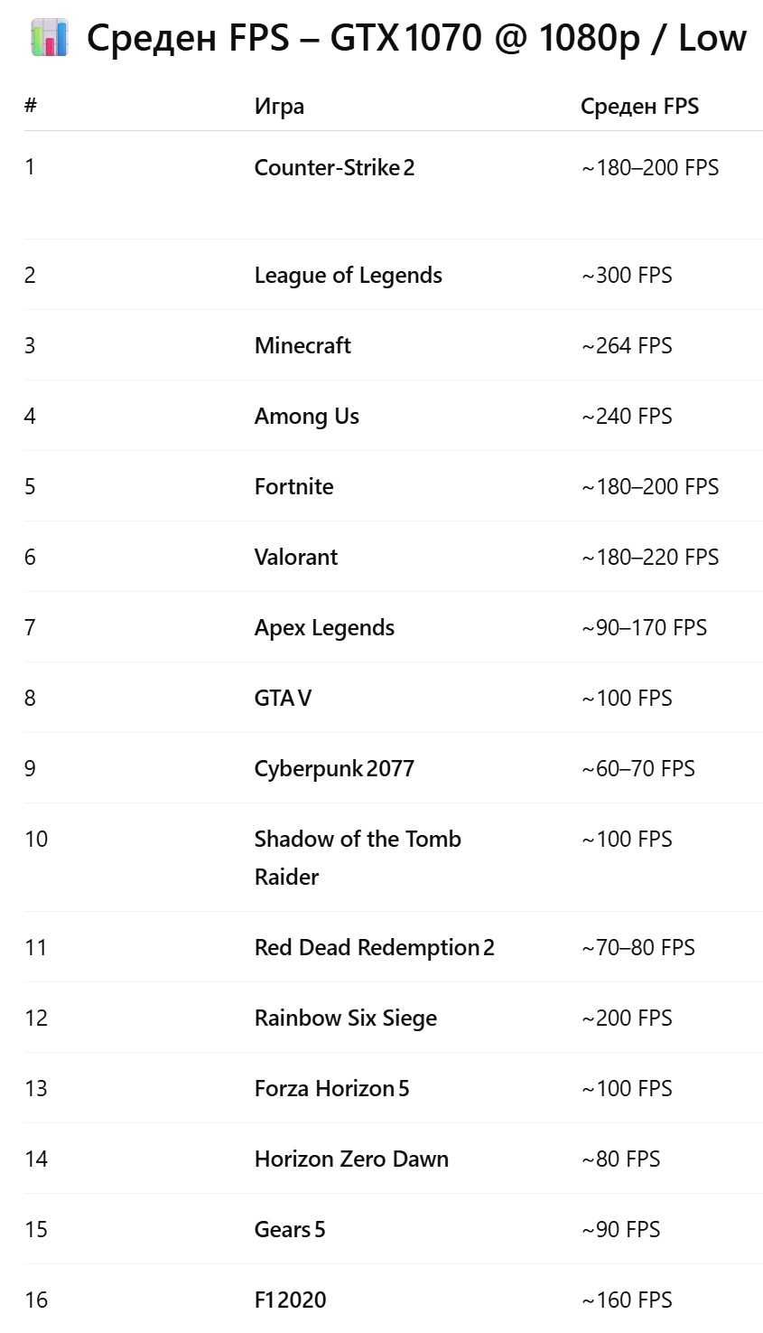Click the 'Среден FPS' column header
Viewport: 763px width, 1333px height.
point(639,107)
